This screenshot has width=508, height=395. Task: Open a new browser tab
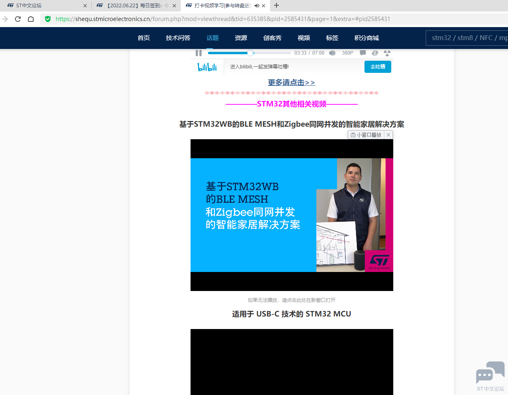pyautogui.click(x=277, y=5)
